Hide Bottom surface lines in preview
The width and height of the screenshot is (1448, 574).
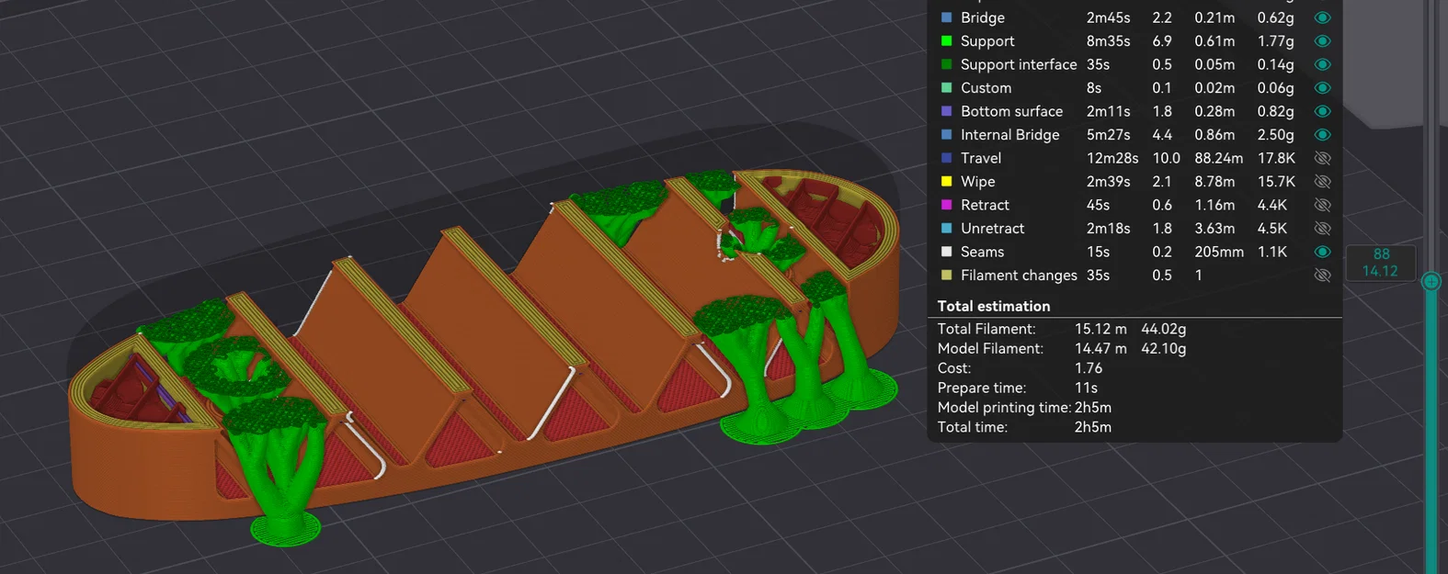pyautogui.click(x=1322, y=111)
